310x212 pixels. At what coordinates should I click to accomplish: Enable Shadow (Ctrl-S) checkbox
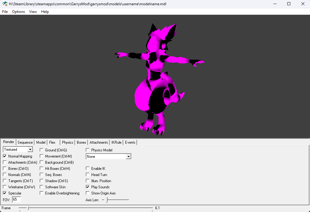click(x=41, y=181)
